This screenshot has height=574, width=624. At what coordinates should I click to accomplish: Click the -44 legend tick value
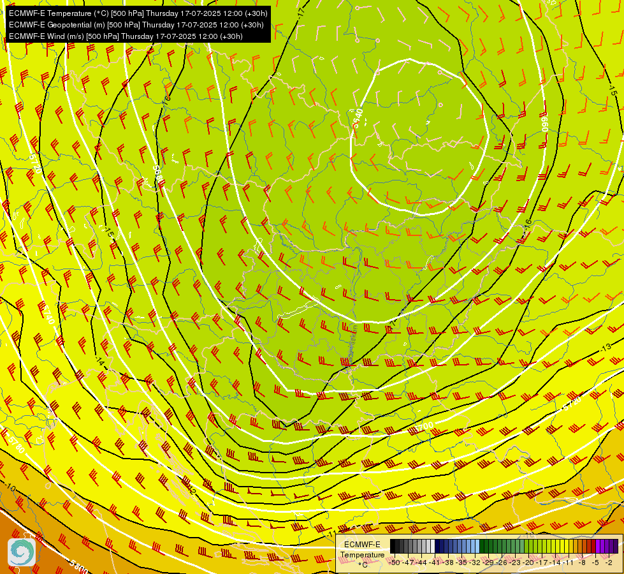pyautogui.click(x=421, y=563)
